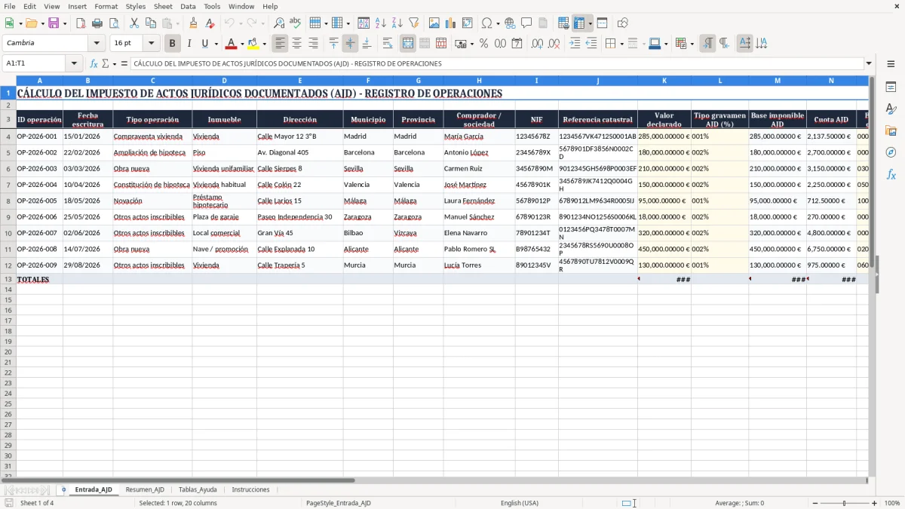
Task: Open the font color dropdown arrow
Action: click(241, 44)
